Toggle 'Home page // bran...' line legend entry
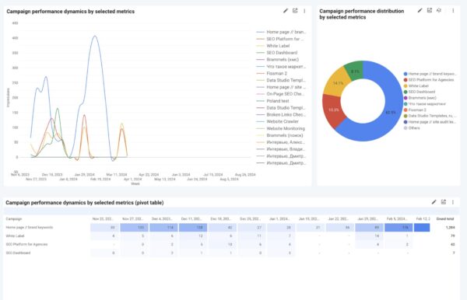Screen dimensions: 467x300 point(281,32)
